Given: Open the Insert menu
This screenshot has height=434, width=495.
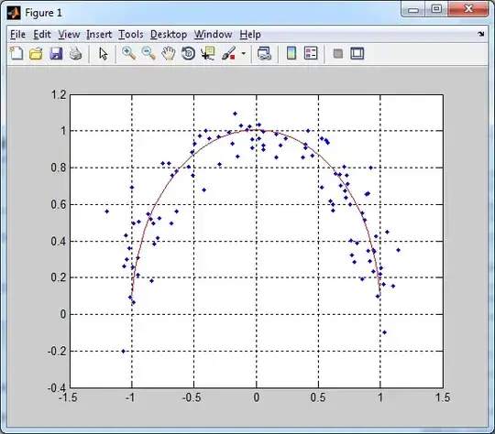Looking at the screenshot, I should tap(99, 34).
